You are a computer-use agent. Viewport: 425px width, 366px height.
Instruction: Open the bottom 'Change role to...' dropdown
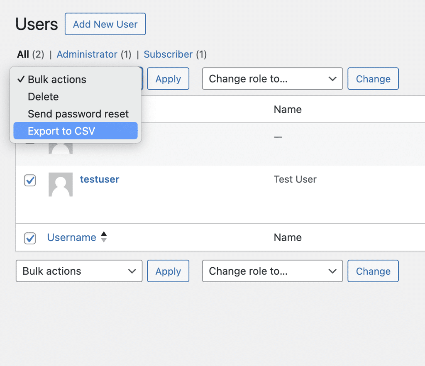tap(272, 271)
